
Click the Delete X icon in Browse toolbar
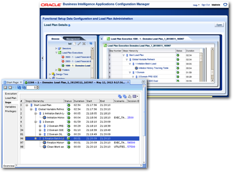[x=84, y=43]
